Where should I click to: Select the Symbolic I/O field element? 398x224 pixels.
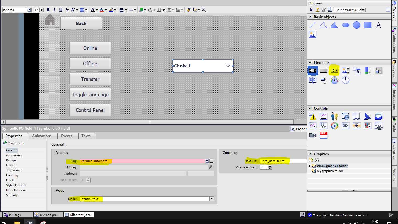(334, 70)
